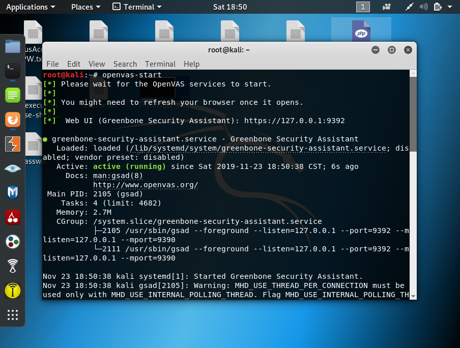Open the eye-shaped dock application icon
The image size is (460, 348).
pos(13,168)
